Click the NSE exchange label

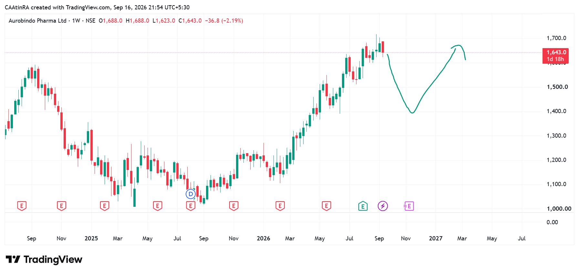pyautogui.click(x=90, y=21)
